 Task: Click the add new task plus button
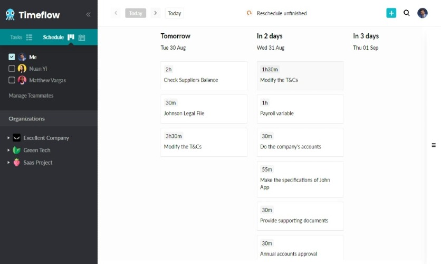pos(391,13)
